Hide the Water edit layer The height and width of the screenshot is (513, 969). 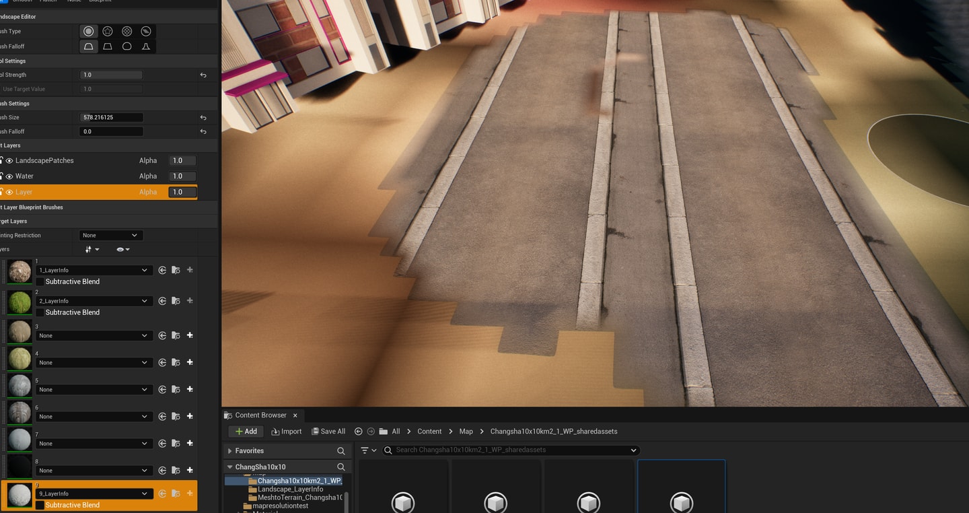point(9,176)
